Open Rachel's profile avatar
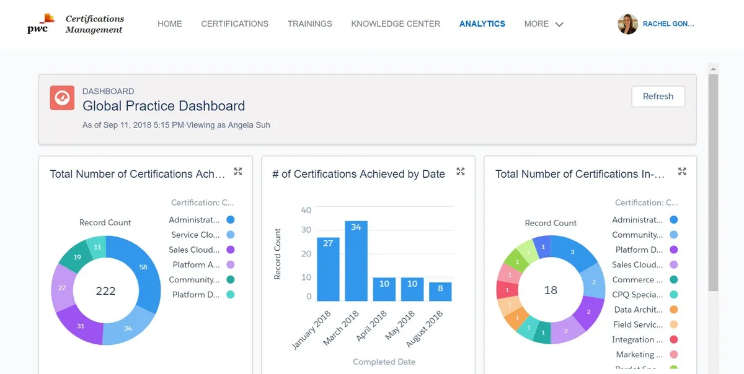The height and width of the screenshot is (374, 744). [x=627, y=24]
